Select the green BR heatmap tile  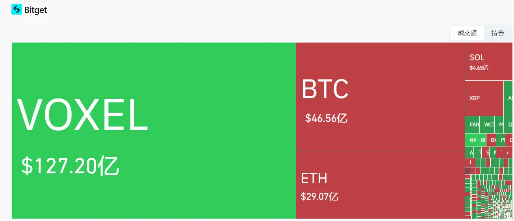tap(481, 140)
